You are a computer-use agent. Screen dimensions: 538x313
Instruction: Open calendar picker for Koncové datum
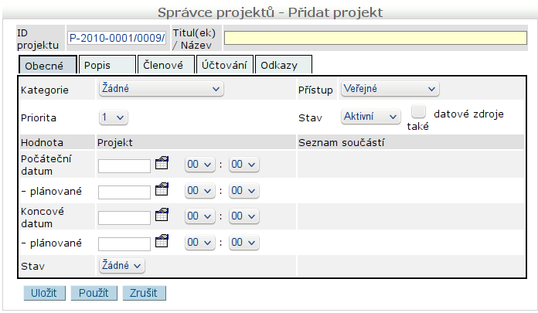click(x=161, y=214)
